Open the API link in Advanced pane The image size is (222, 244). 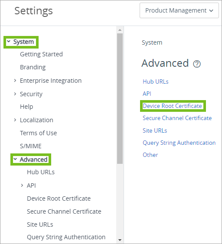147,94
